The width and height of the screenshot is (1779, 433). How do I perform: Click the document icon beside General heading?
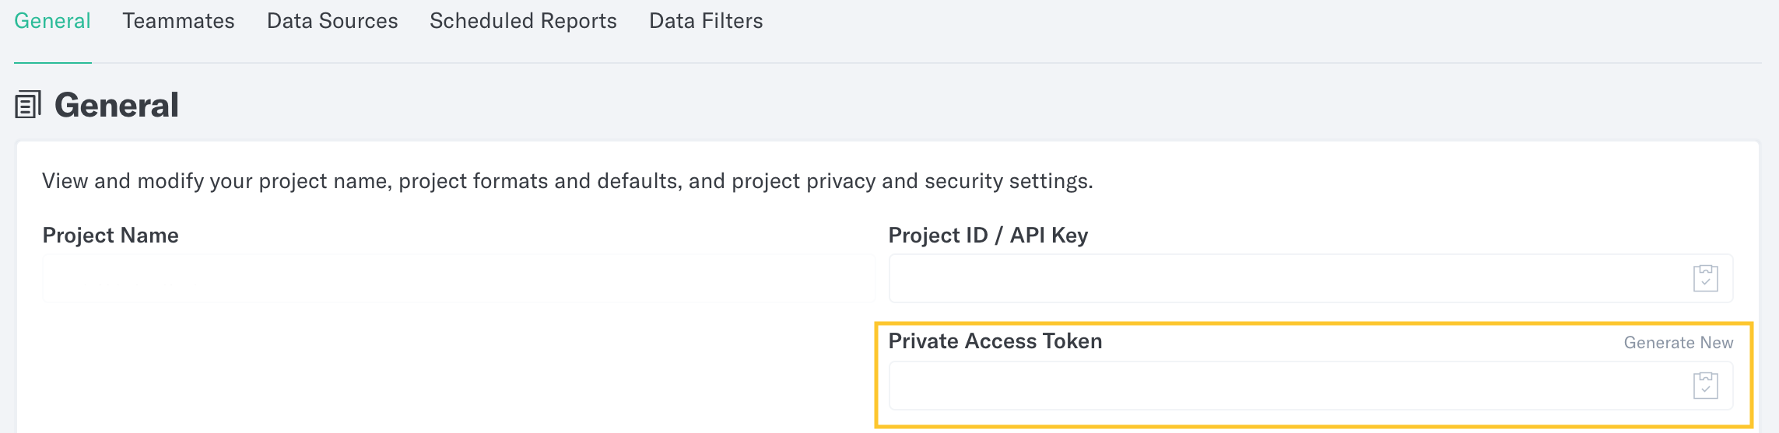click(x=28, y=105)
